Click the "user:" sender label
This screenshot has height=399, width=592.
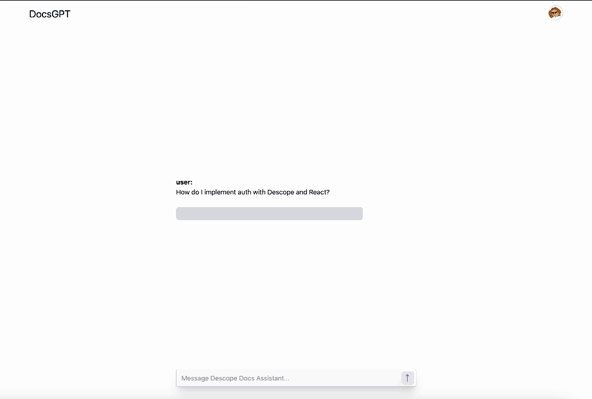(184, 182)
